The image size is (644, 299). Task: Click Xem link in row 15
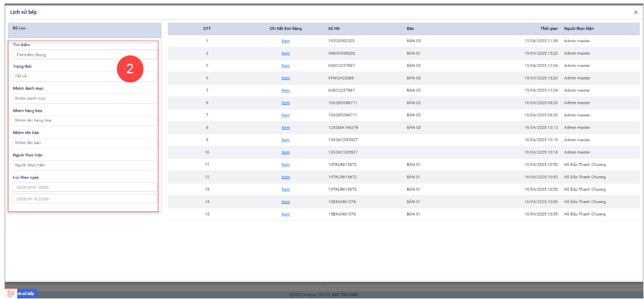[285, 214]
